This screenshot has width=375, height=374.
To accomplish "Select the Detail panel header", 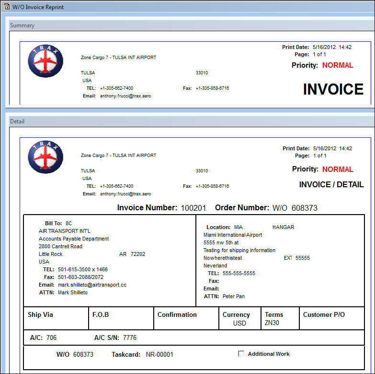I will click(192, 121).
